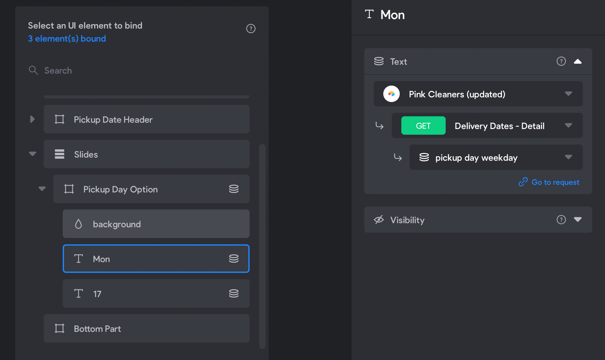Click the Visibility eye-slash icon
Viewport: 605px width, 360px height.
click(x=379, y=220)
